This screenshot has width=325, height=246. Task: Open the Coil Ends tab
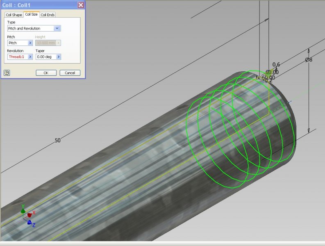[x=48, y=15]
